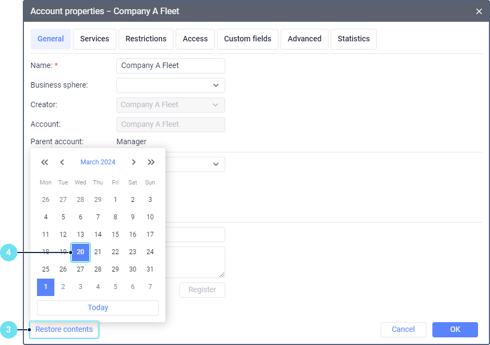490x345 pixels.
Task: Choose April 2 in the calendar
Action: point(63,287)
